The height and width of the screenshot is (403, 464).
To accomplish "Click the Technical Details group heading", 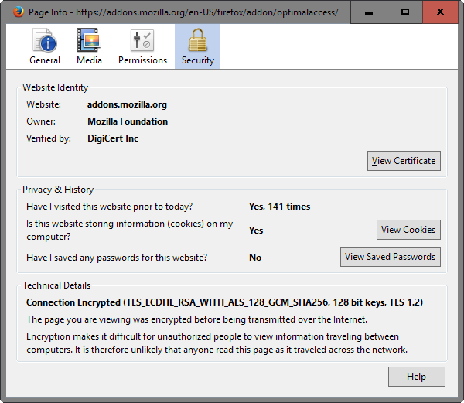I will coord(56,285).
